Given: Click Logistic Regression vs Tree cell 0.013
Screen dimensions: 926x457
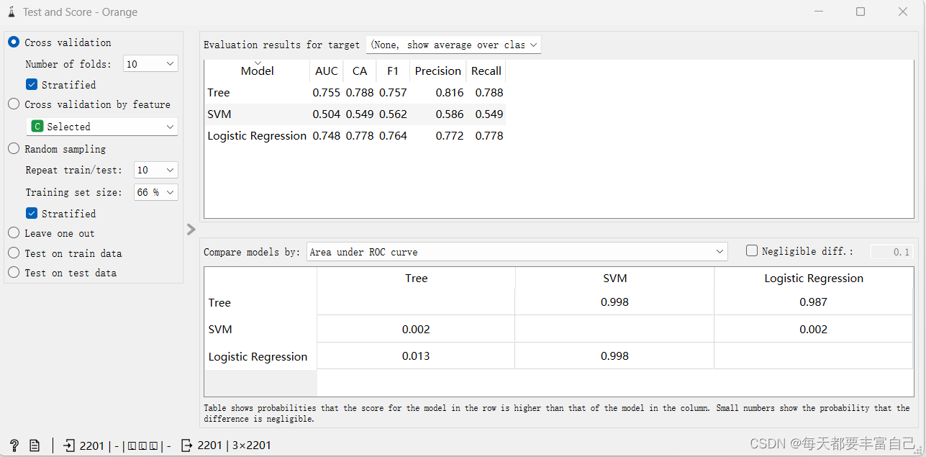Looking at the screenshot, I should pos(416,356).
